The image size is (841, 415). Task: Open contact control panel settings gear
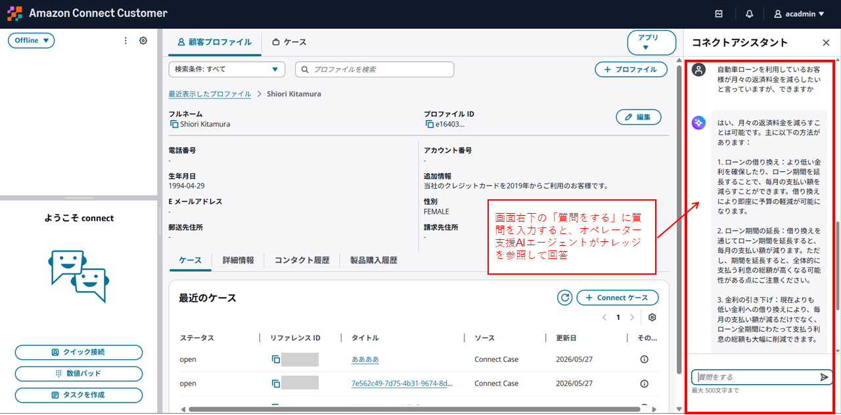click(143, 41)
